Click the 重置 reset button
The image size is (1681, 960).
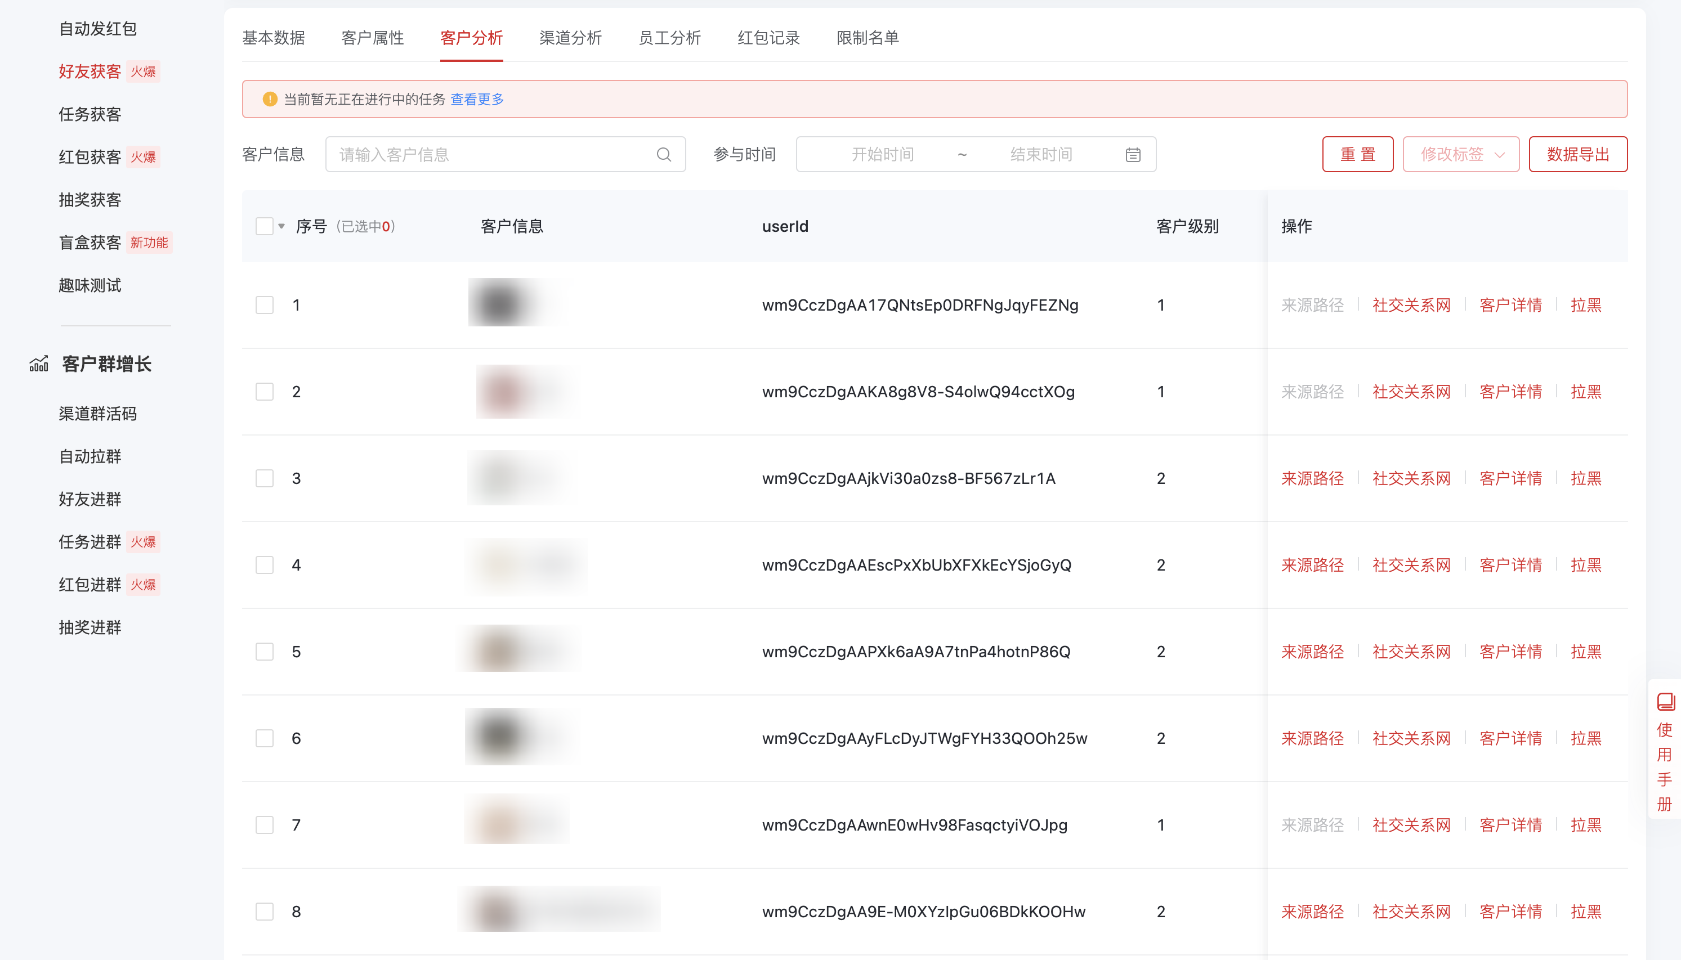pyautogui.click(x=1358, y=154)
